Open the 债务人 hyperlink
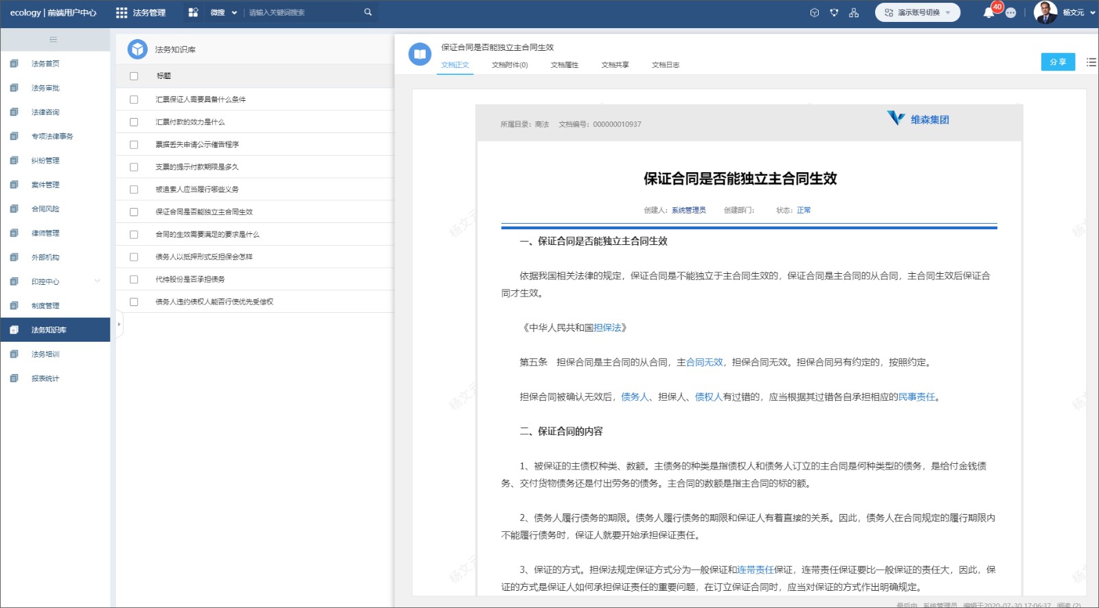The height and width of the screenshot is (608, 1099). click(635, 397)
